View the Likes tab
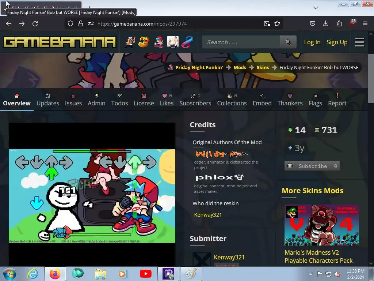 pyautogui.click(x=167, y=100)
